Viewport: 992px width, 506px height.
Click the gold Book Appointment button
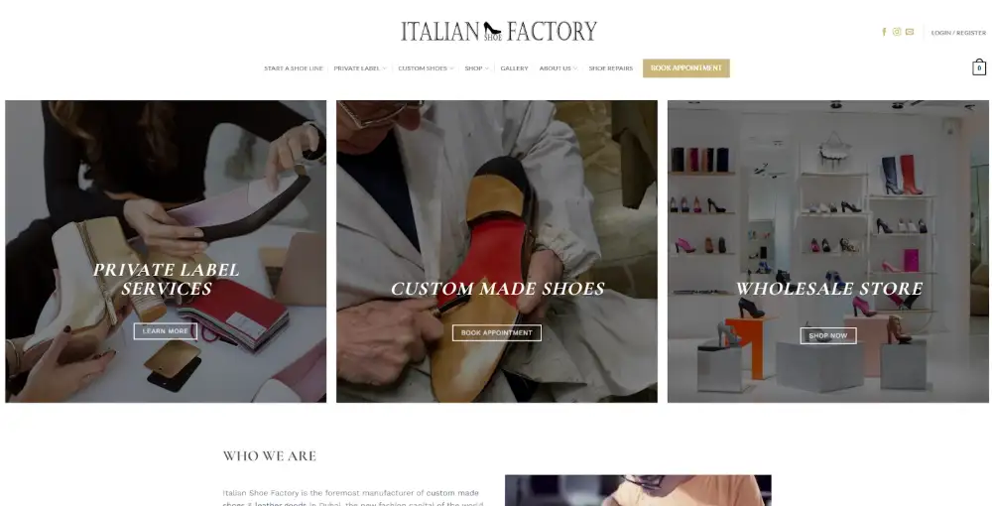[x=685, y=68]
